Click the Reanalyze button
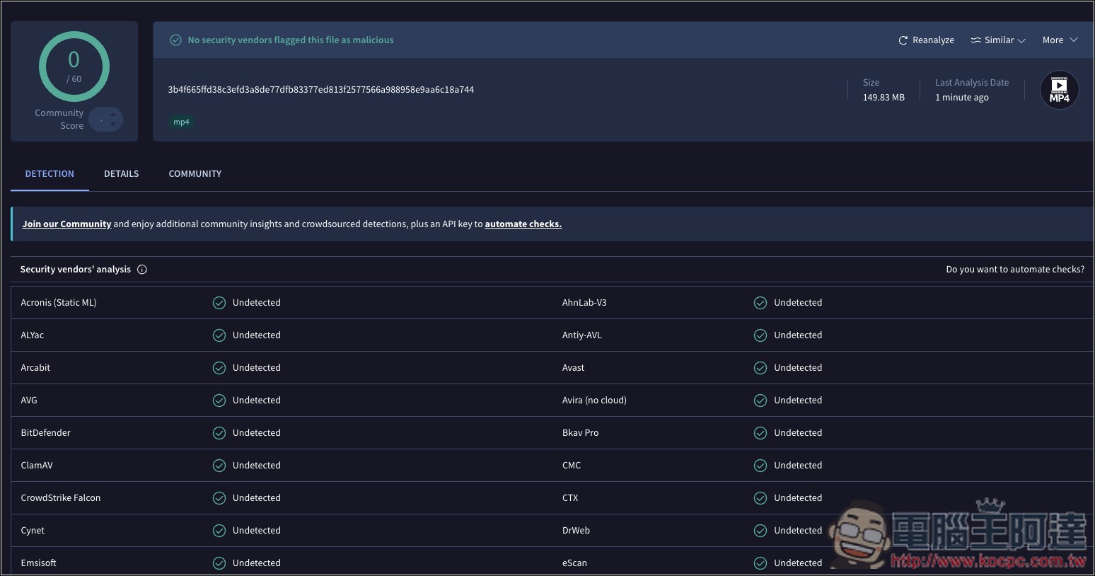The width and height of the screenshot is (1095, 576). [x=927, y=40]
